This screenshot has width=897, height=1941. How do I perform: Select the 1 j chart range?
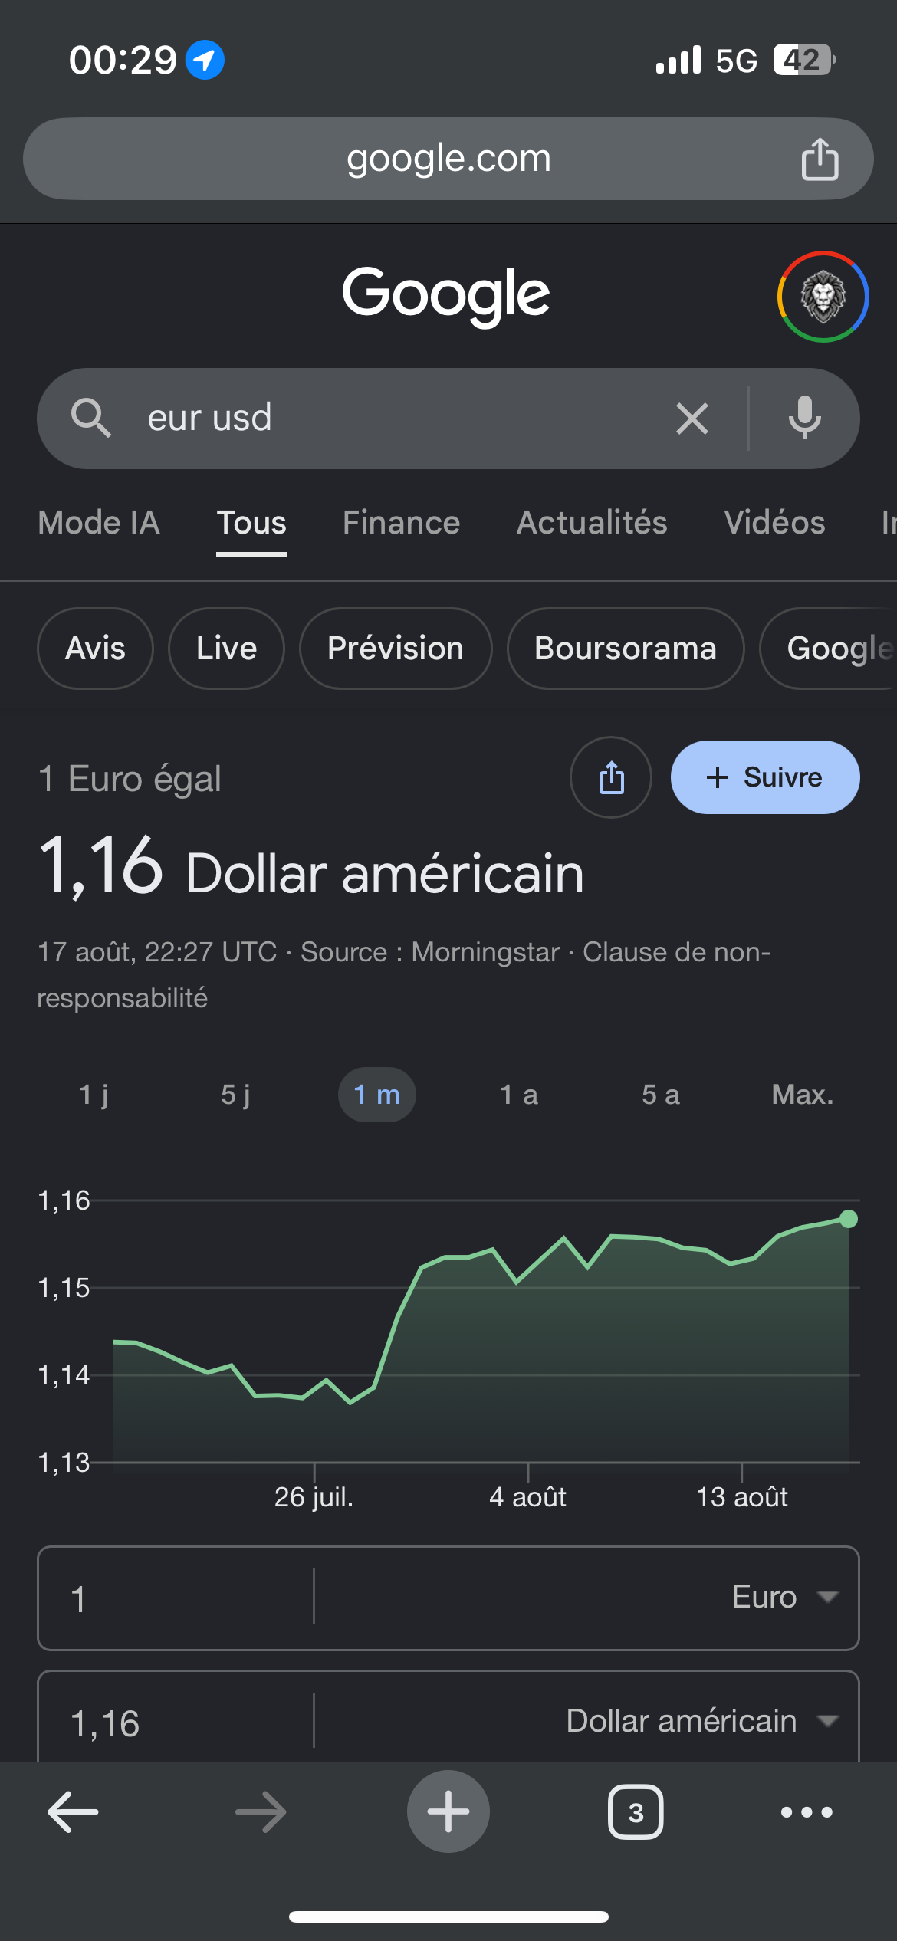(x=94, y=1095)
